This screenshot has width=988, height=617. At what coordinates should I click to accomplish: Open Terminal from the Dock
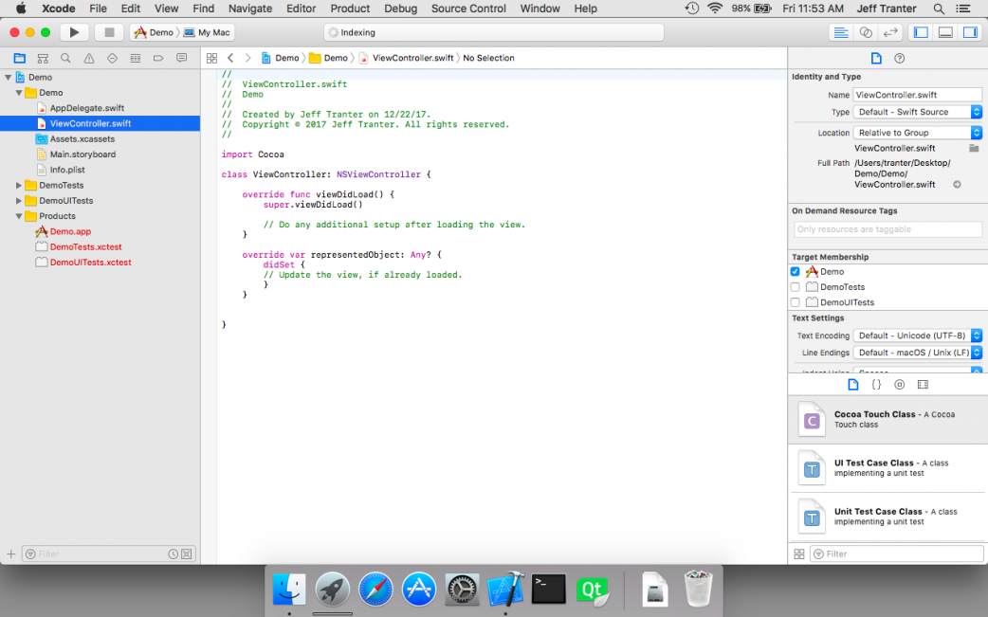[x=549, y=589]
